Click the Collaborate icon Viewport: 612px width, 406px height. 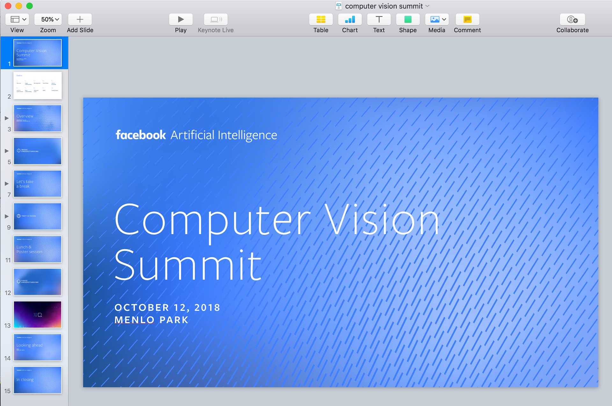click(572, 19)
